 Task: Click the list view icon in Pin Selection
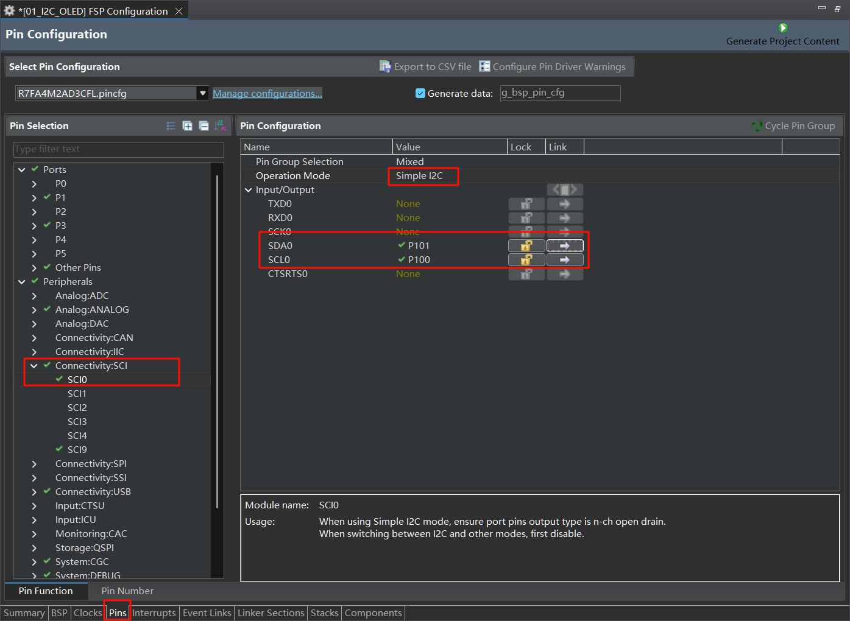(171, 126)
